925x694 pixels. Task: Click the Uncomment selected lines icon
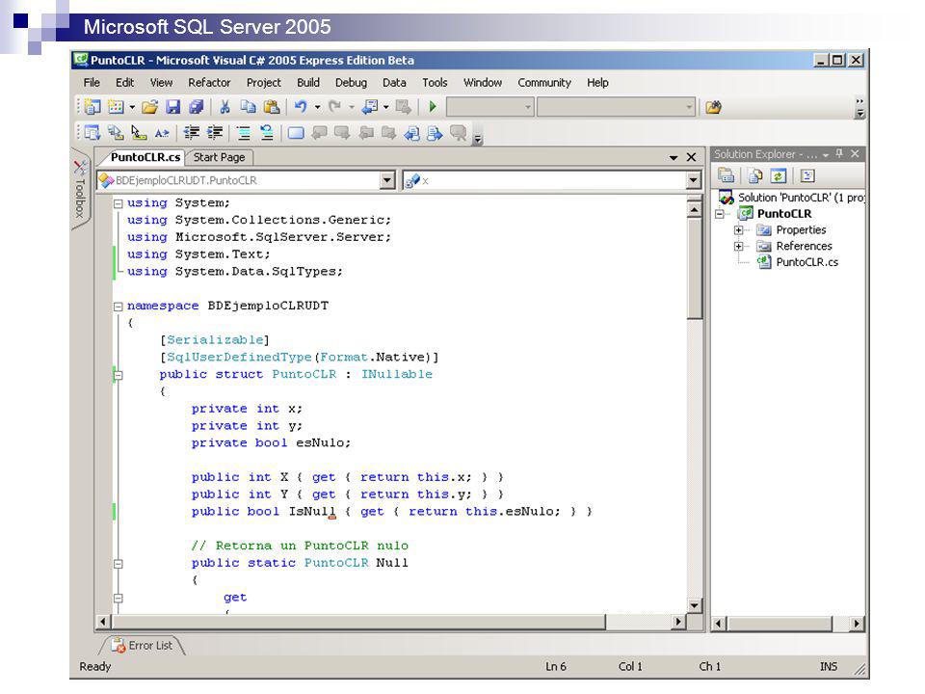(267, 133)
